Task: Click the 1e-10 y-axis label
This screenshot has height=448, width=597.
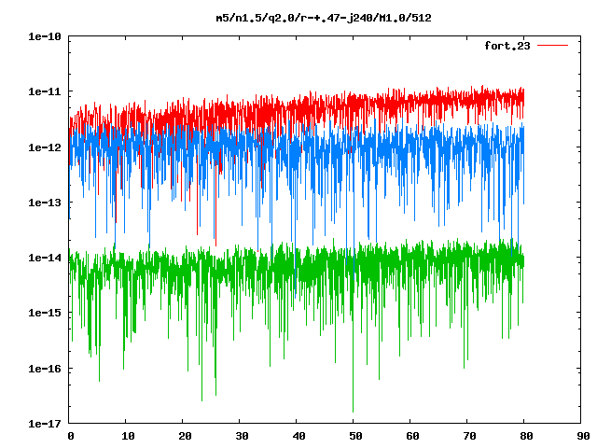Action: 45,36
